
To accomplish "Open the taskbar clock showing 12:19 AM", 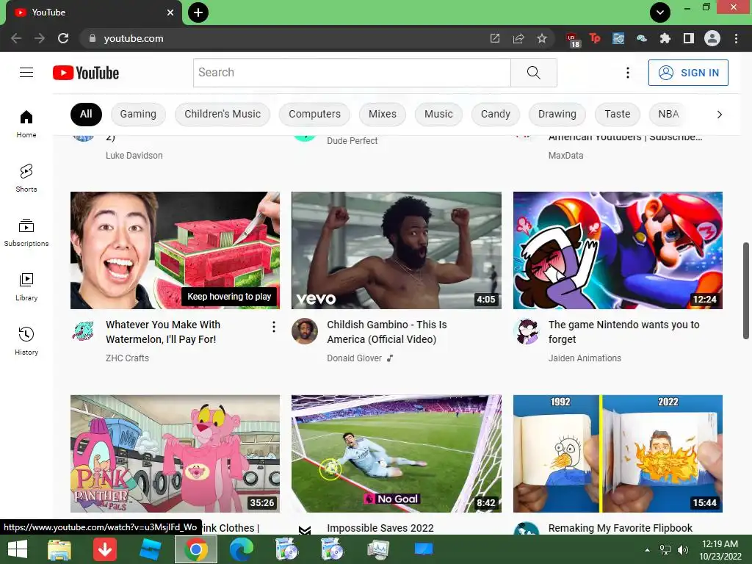I will tap(720, 549).
